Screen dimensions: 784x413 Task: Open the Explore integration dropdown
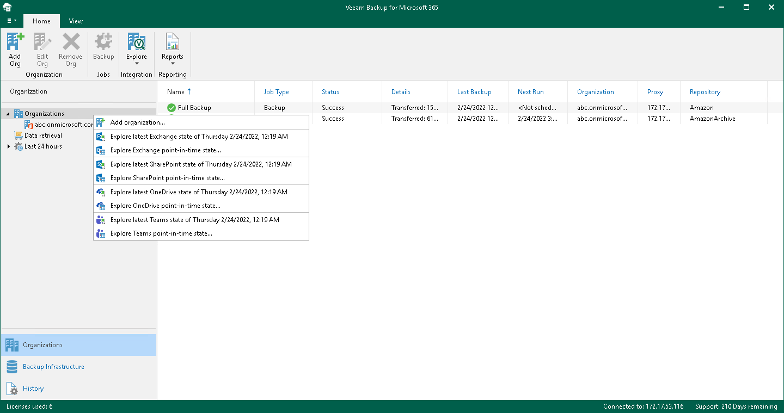137,50
